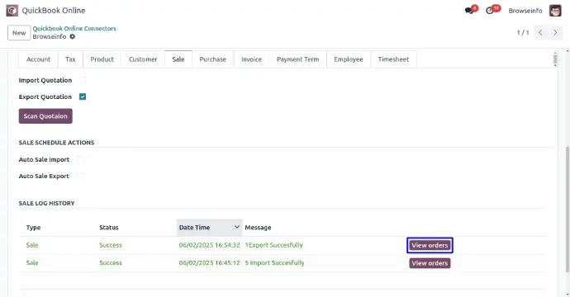Image resolution: width=570 pixels, height=297 pixels.
Task: View orders for the 1Export Succesfully log
Action: [430, 246]
